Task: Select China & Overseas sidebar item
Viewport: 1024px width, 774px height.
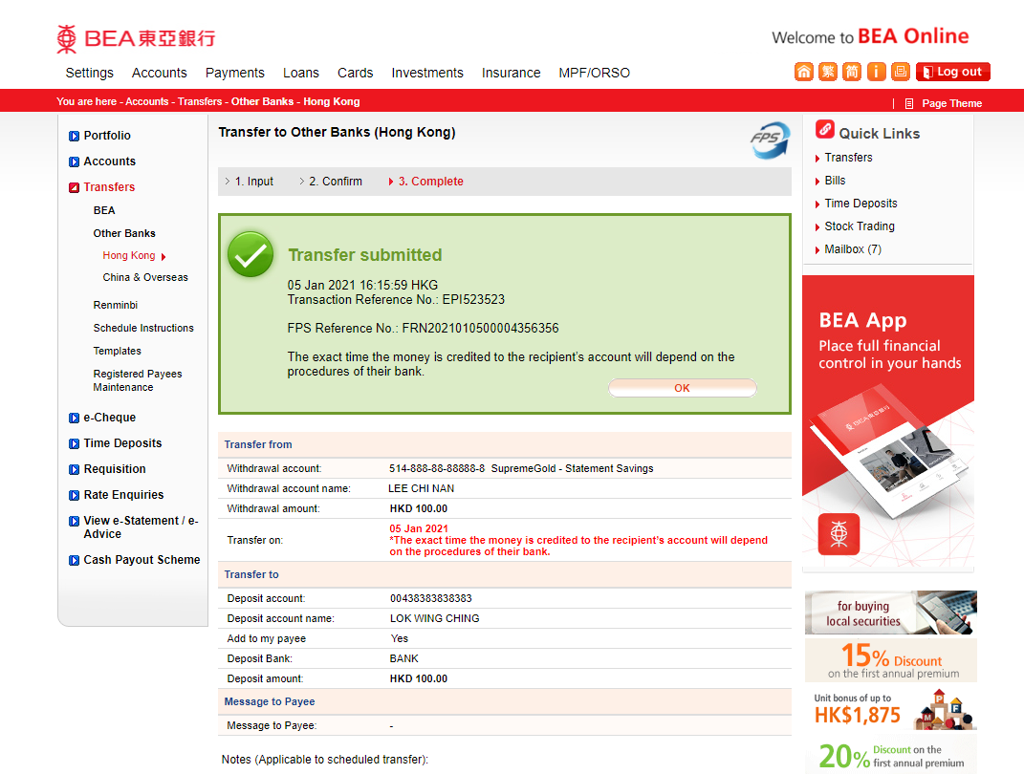Action: point(145,277)
